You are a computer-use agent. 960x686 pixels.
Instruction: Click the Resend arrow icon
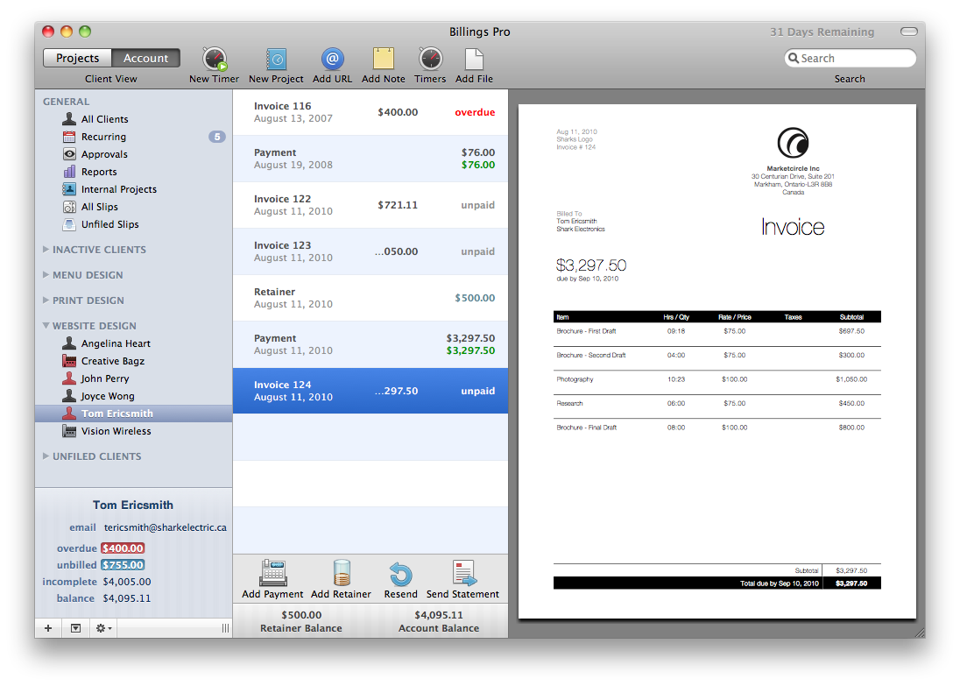click(x=400, y=575)
